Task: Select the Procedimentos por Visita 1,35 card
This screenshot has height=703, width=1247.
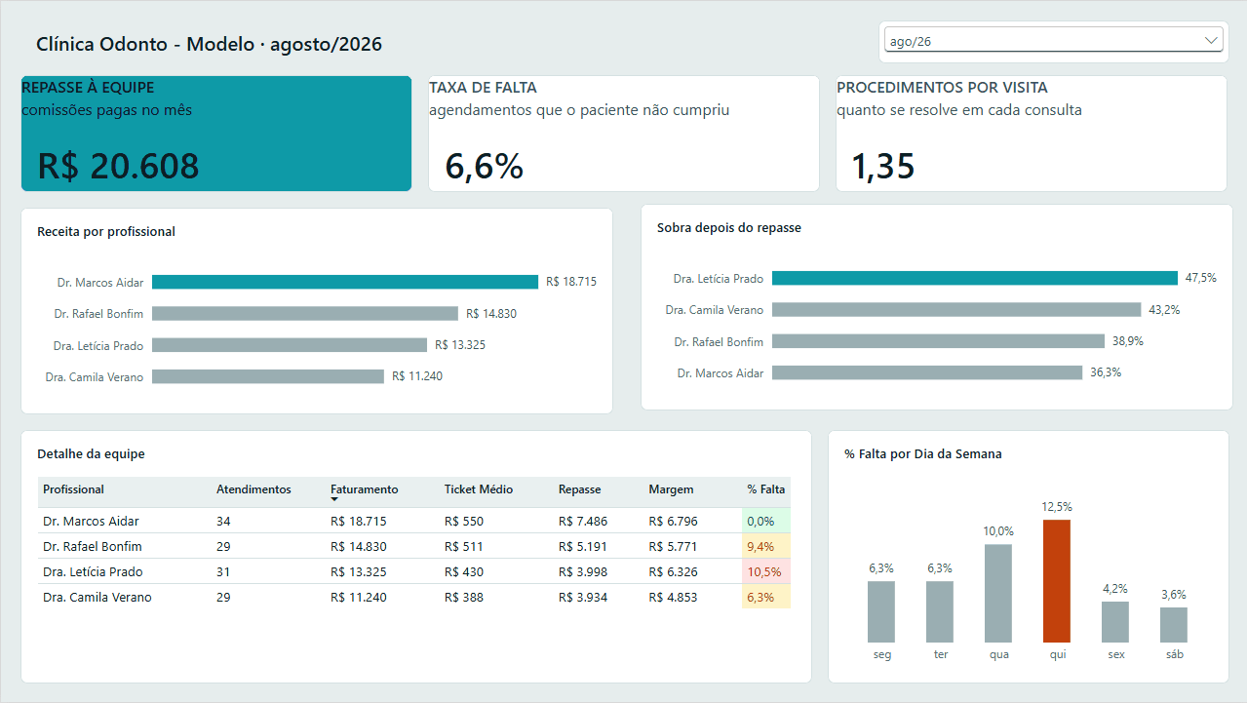Action: tap(1032, 134)
